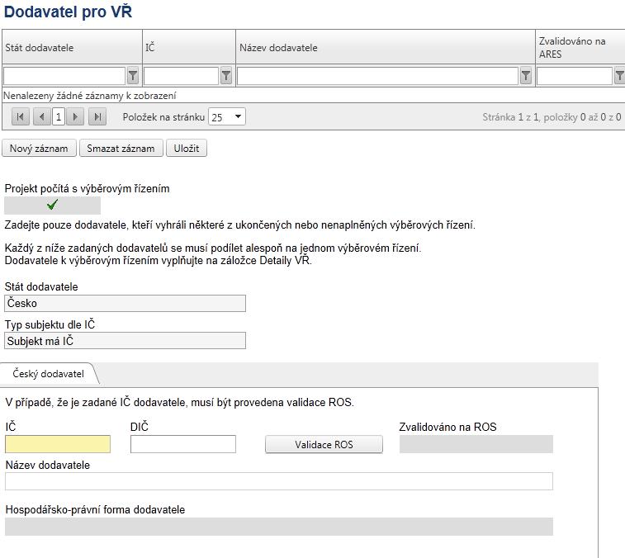Image resolution: width=625 pixels, height=558 pixels.
Task: Select page number 1 in pager
Action: click(x=59, y=117)
